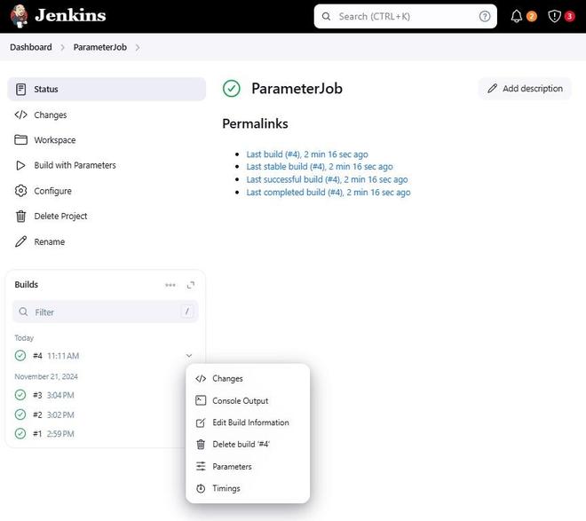Select Edit Build Information menu entry
The width and height of the screenshot is (586, 521).
[248, 422]
